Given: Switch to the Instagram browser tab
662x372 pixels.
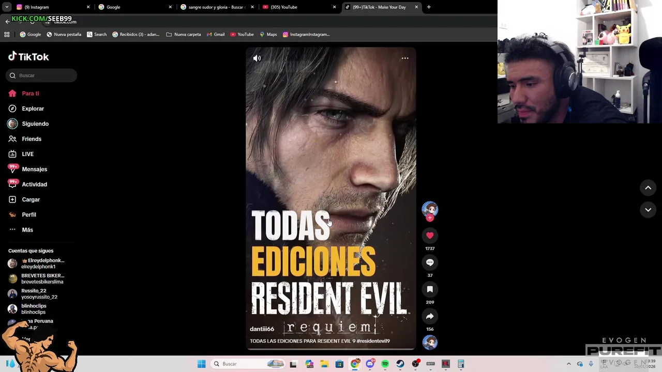Looking at the screenshot, I should tap(52, 7).
